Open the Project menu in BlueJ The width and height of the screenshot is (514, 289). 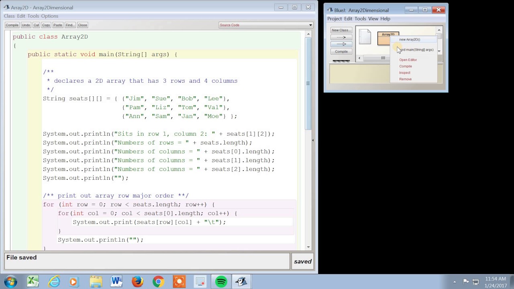[335, 19]
